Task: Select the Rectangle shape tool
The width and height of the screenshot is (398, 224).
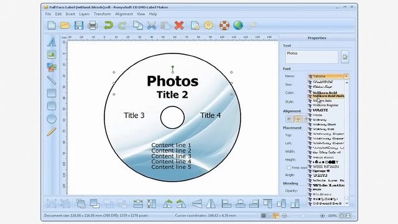Action: point(52,93)
